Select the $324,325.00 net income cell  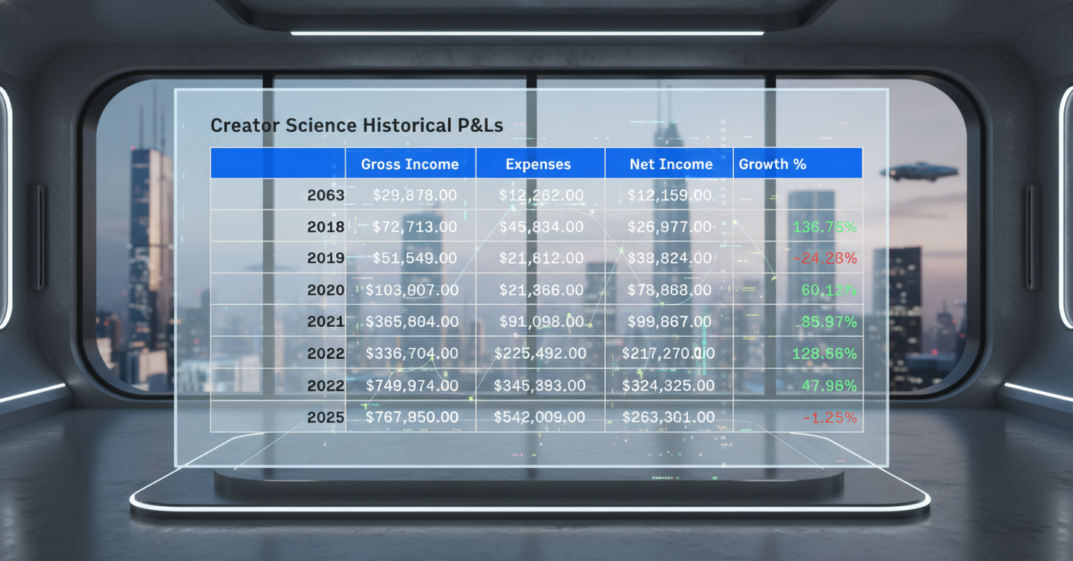[x=668, y=386]
